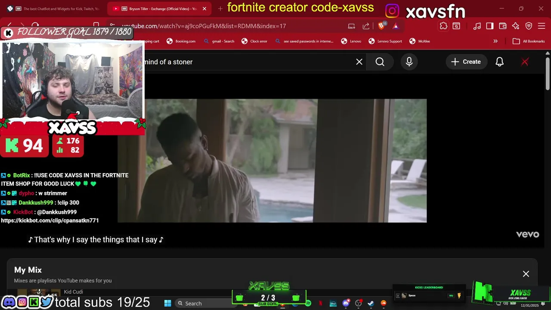Image resolution: width=551 pixels, height=310 pixels.
Task: Open the Brave Rewards triangle icon
Action: coord(396,26)
